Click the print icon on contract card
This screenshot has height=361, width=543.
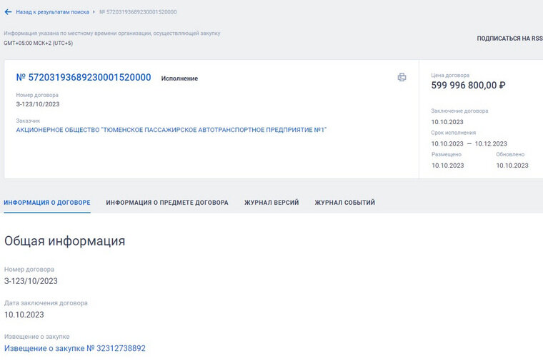click(x=402, y=77)
